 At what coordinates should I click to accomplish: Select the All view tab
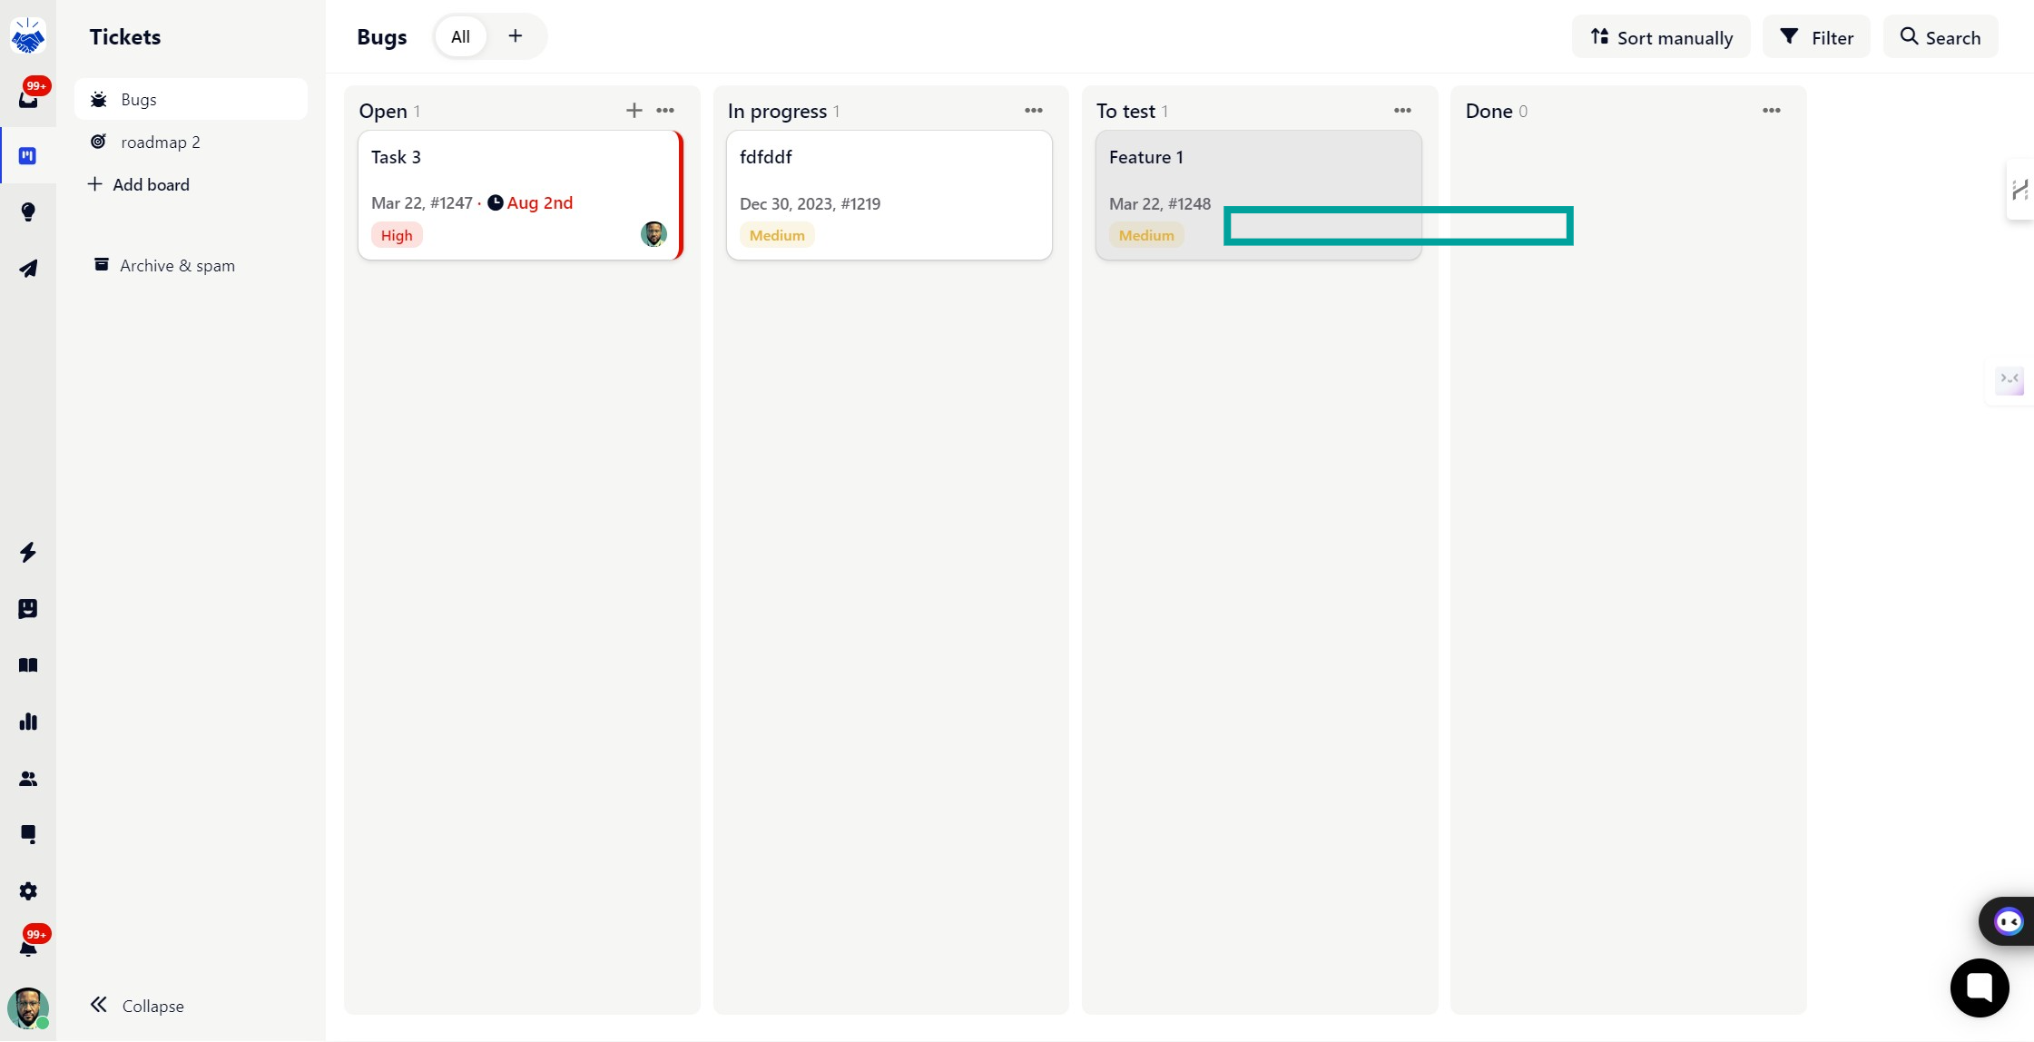[460, 36]
